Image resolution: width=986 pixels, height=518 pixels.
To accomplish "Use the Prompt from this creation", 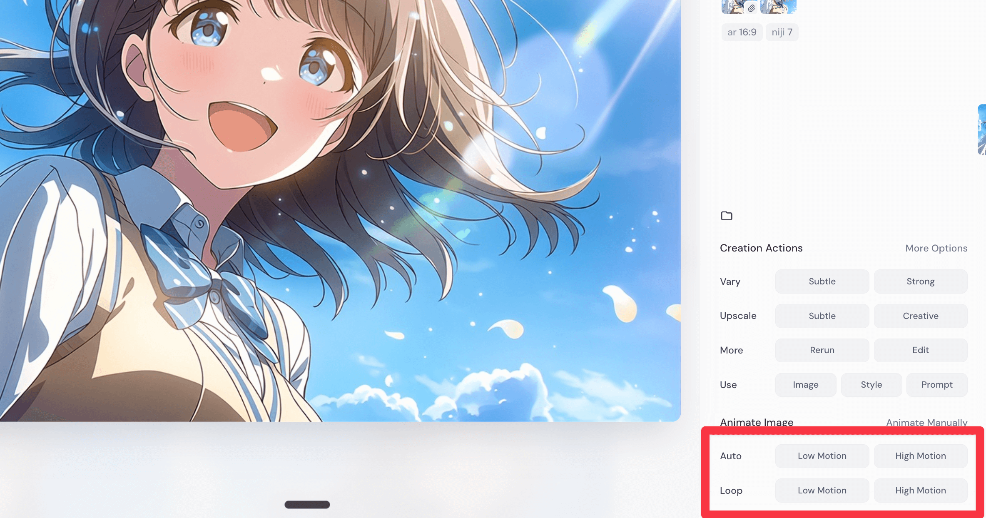I will (936, 385).
